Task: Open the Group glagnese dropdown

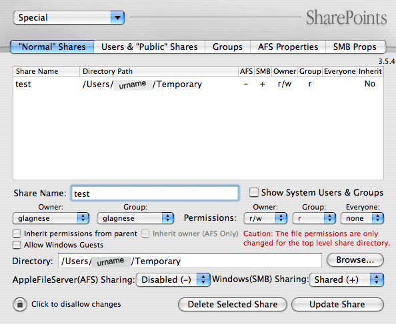Action: tap(135, 218)
